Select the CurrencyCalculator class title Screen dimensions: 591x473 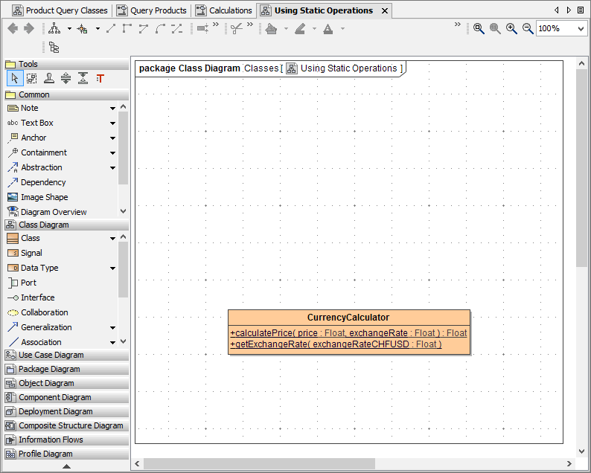(x=348, y=318)
